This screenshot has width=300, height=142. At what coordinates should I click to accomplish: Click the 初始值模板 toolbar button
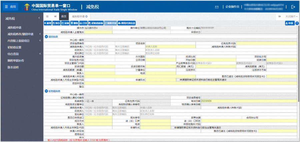click(96, 23)
